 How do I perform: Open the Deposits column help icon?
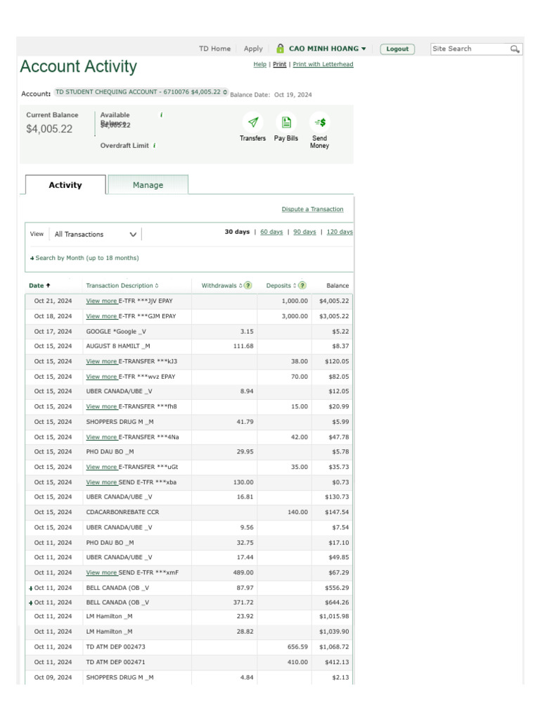pos(302,286)
